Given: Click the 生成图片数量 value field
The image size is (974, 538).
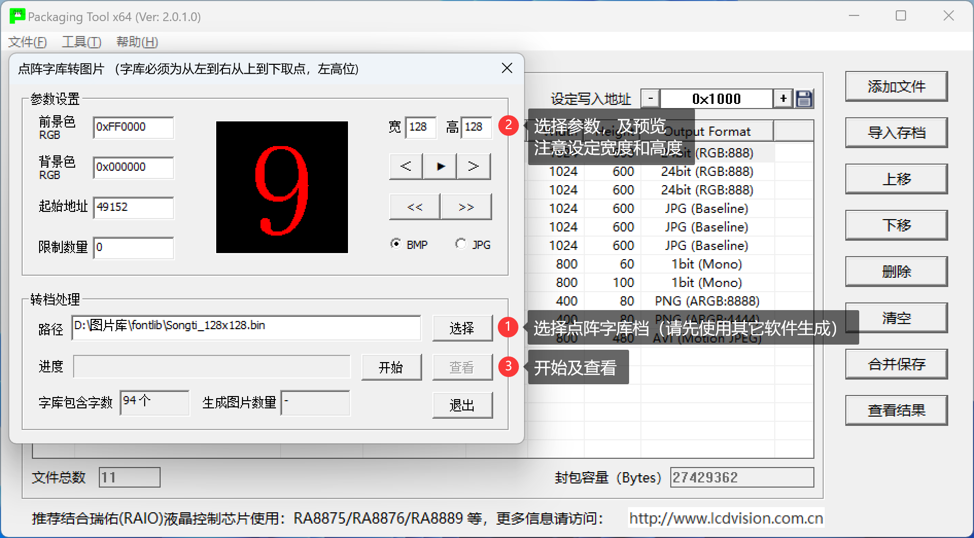Looking at the screenshot, I should click(315, 402).
